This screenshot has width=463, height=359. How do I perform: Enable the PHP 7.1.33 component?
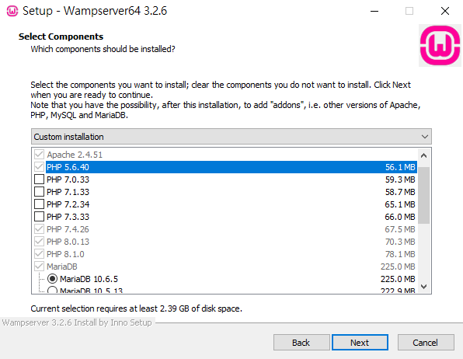[x=40, y=192]
